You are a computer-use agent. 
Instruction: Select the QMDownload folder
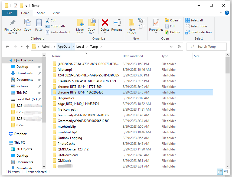tap(68, 155)
